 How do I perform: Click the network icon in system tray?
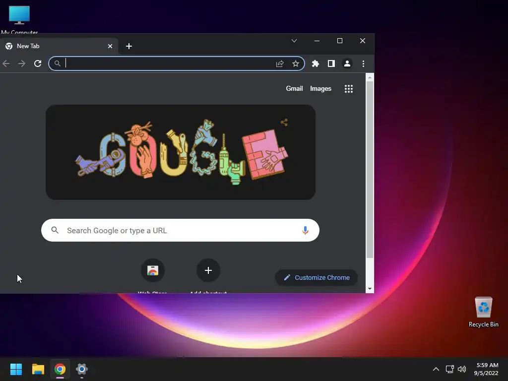point(449,369)
